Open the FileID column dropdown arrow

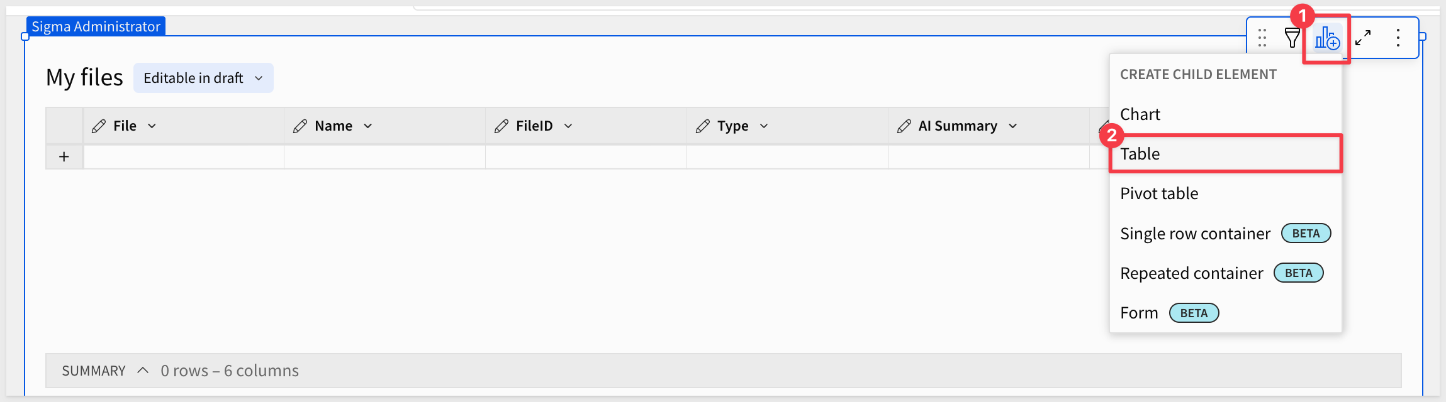pos(568,126)
